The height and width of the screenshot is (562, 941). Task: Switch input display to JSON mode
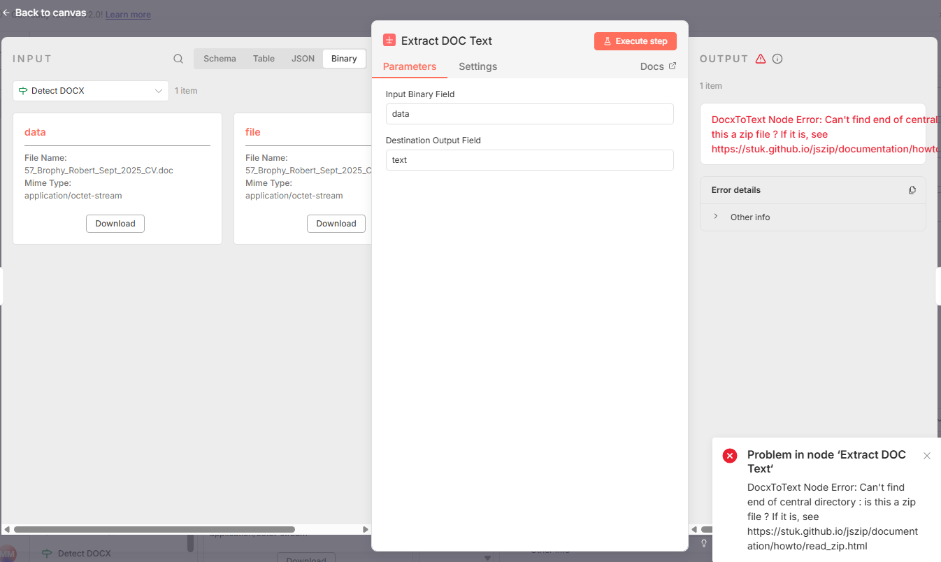point(303,58)
